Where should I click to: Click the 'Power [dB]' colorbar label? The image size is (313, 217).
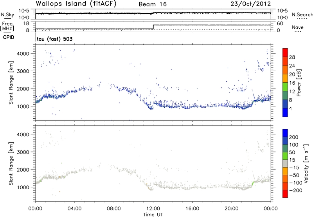[x=299, y=83]
